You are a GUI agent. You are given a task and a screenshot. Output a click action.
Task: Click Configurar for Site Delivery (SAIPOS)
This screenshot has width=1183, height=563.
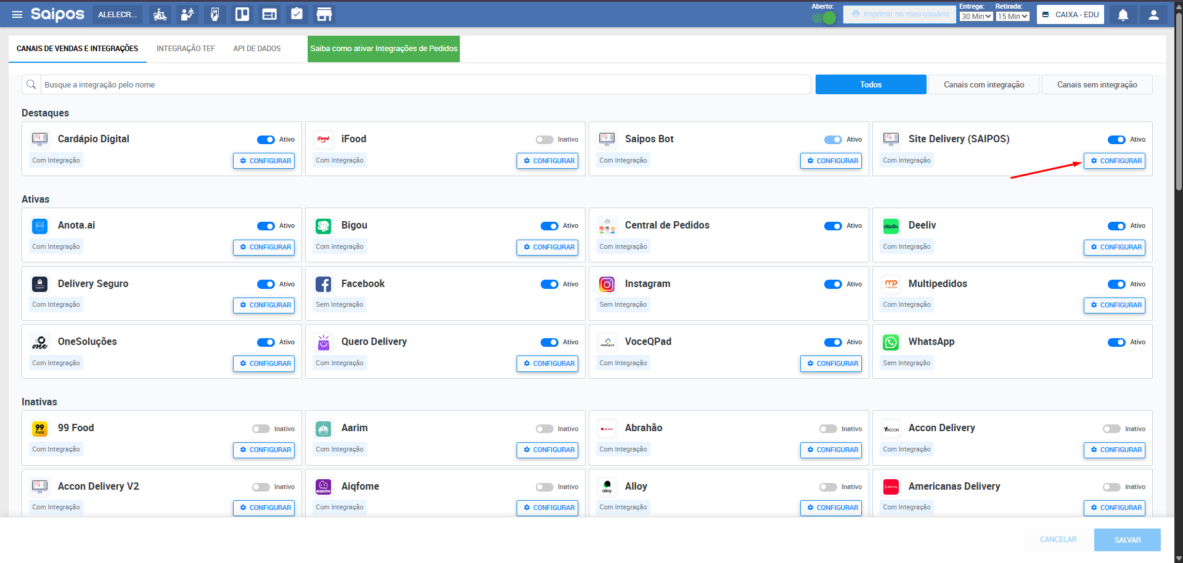tap(1115, 161)
